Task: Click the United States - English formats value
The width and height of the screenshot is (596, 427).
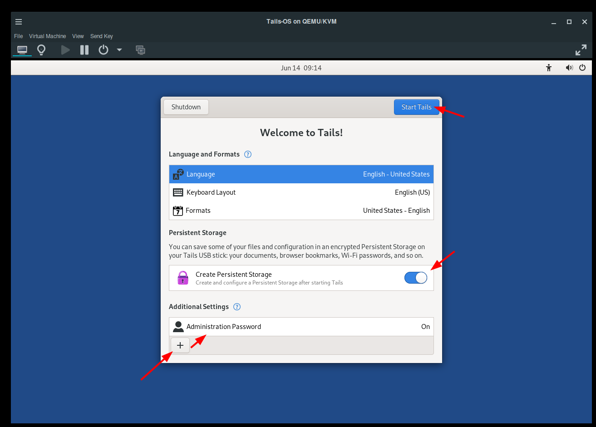Action: click(x=396, y=211)
